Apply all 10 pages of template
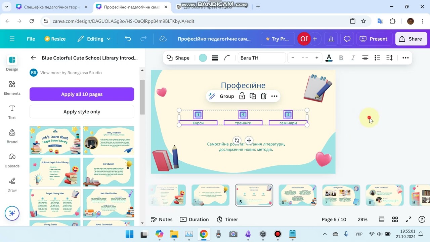Viewport: 430px width, 242px height. [x=82, y=94]
